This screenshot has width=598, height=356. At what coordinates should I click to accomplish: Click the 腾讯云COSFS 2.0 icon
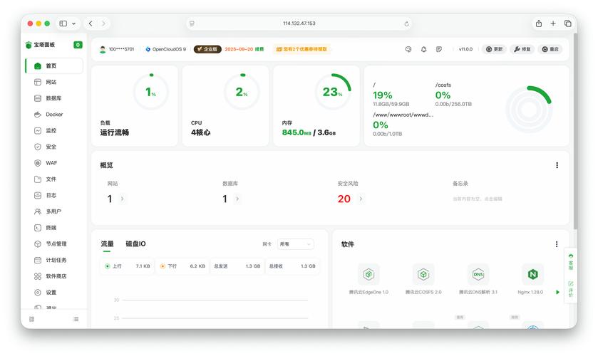point(423,274)
